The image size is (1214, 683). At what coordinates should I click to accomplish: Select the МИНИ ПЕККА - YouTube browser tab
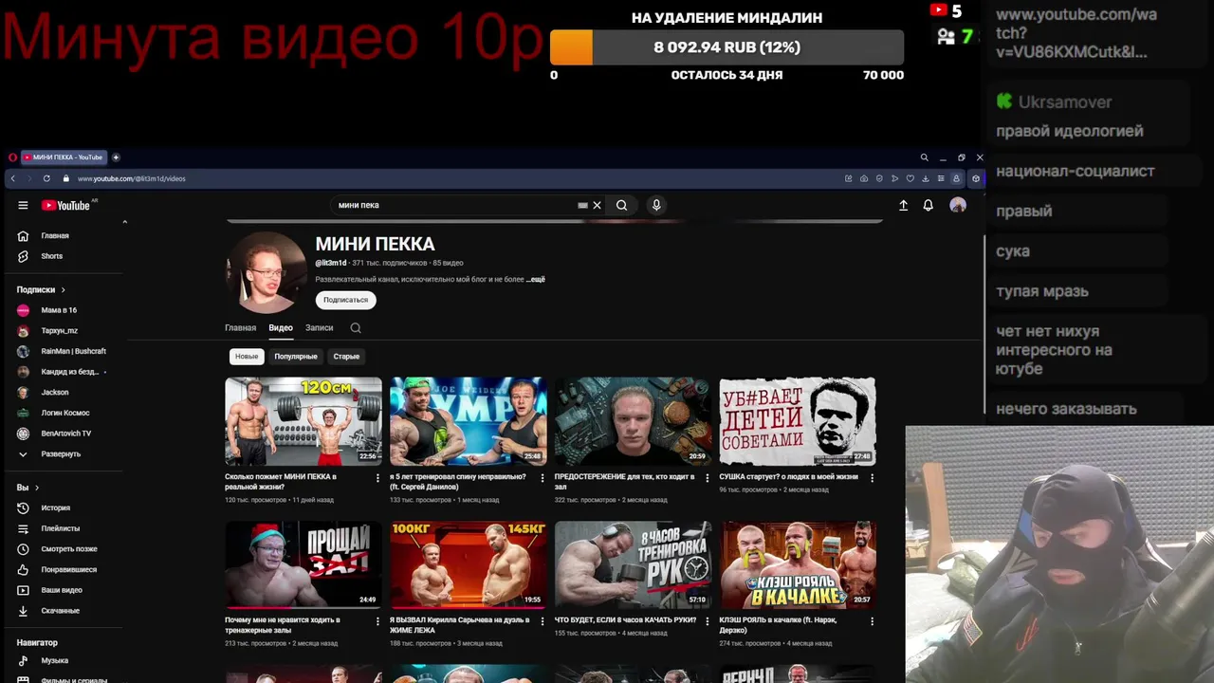point(63,157)
